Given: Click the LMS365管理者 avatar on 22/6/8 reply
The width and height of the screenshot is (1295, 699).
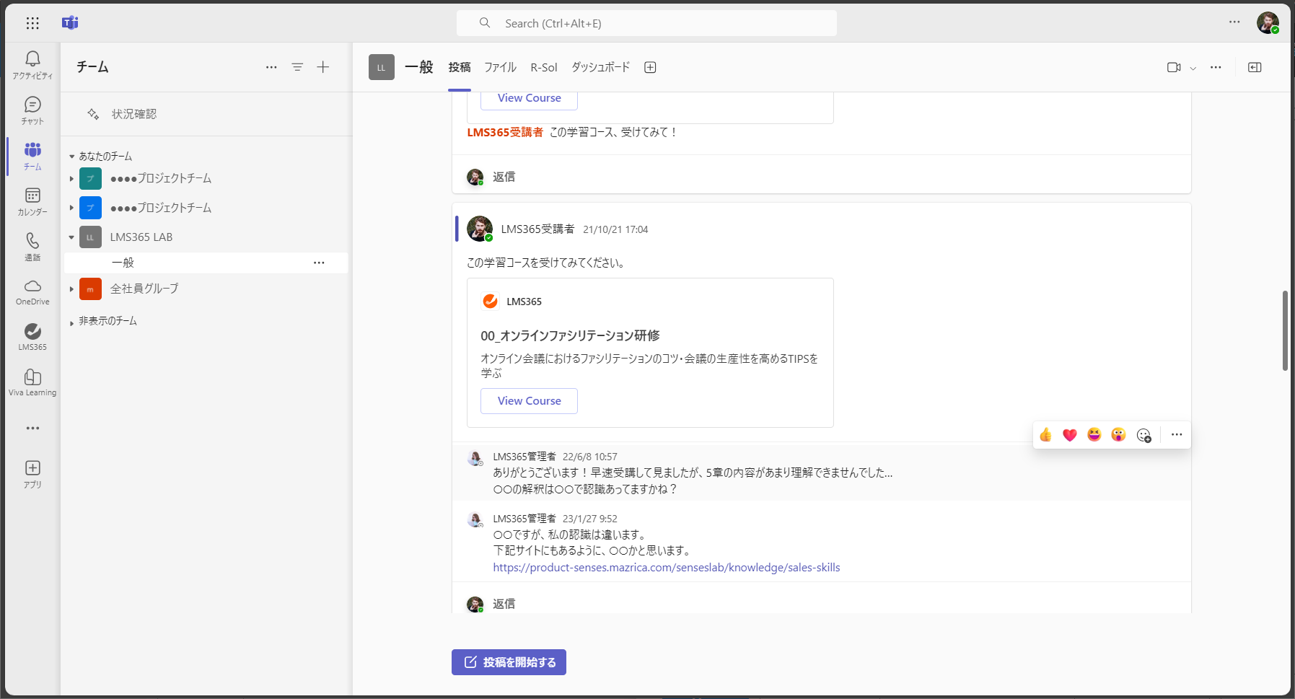Looking at the screenshot, I should click(475, 458).
